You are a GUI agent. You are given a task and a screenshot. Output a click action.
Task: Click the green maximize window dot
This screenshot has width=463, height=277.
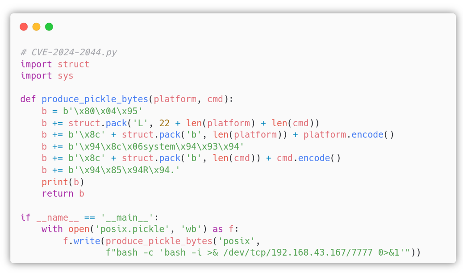[49, 27]
